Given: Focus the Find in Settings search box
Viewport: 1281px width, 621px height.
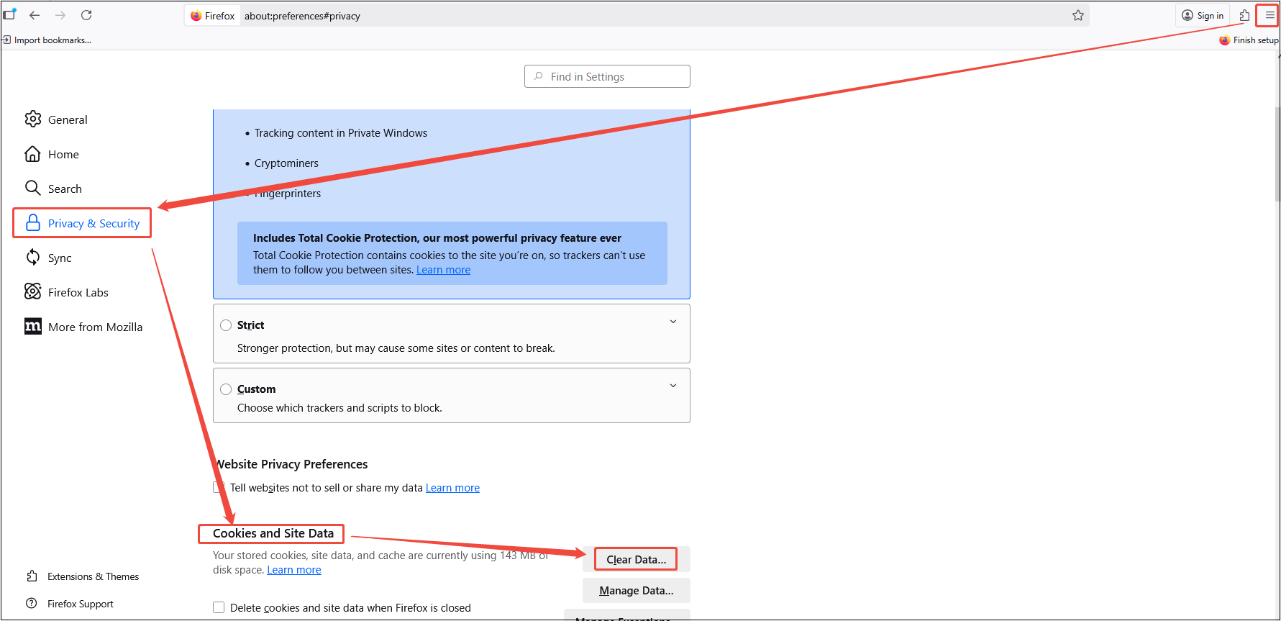Looking at the screenshot, I should [x=607, y=76].
